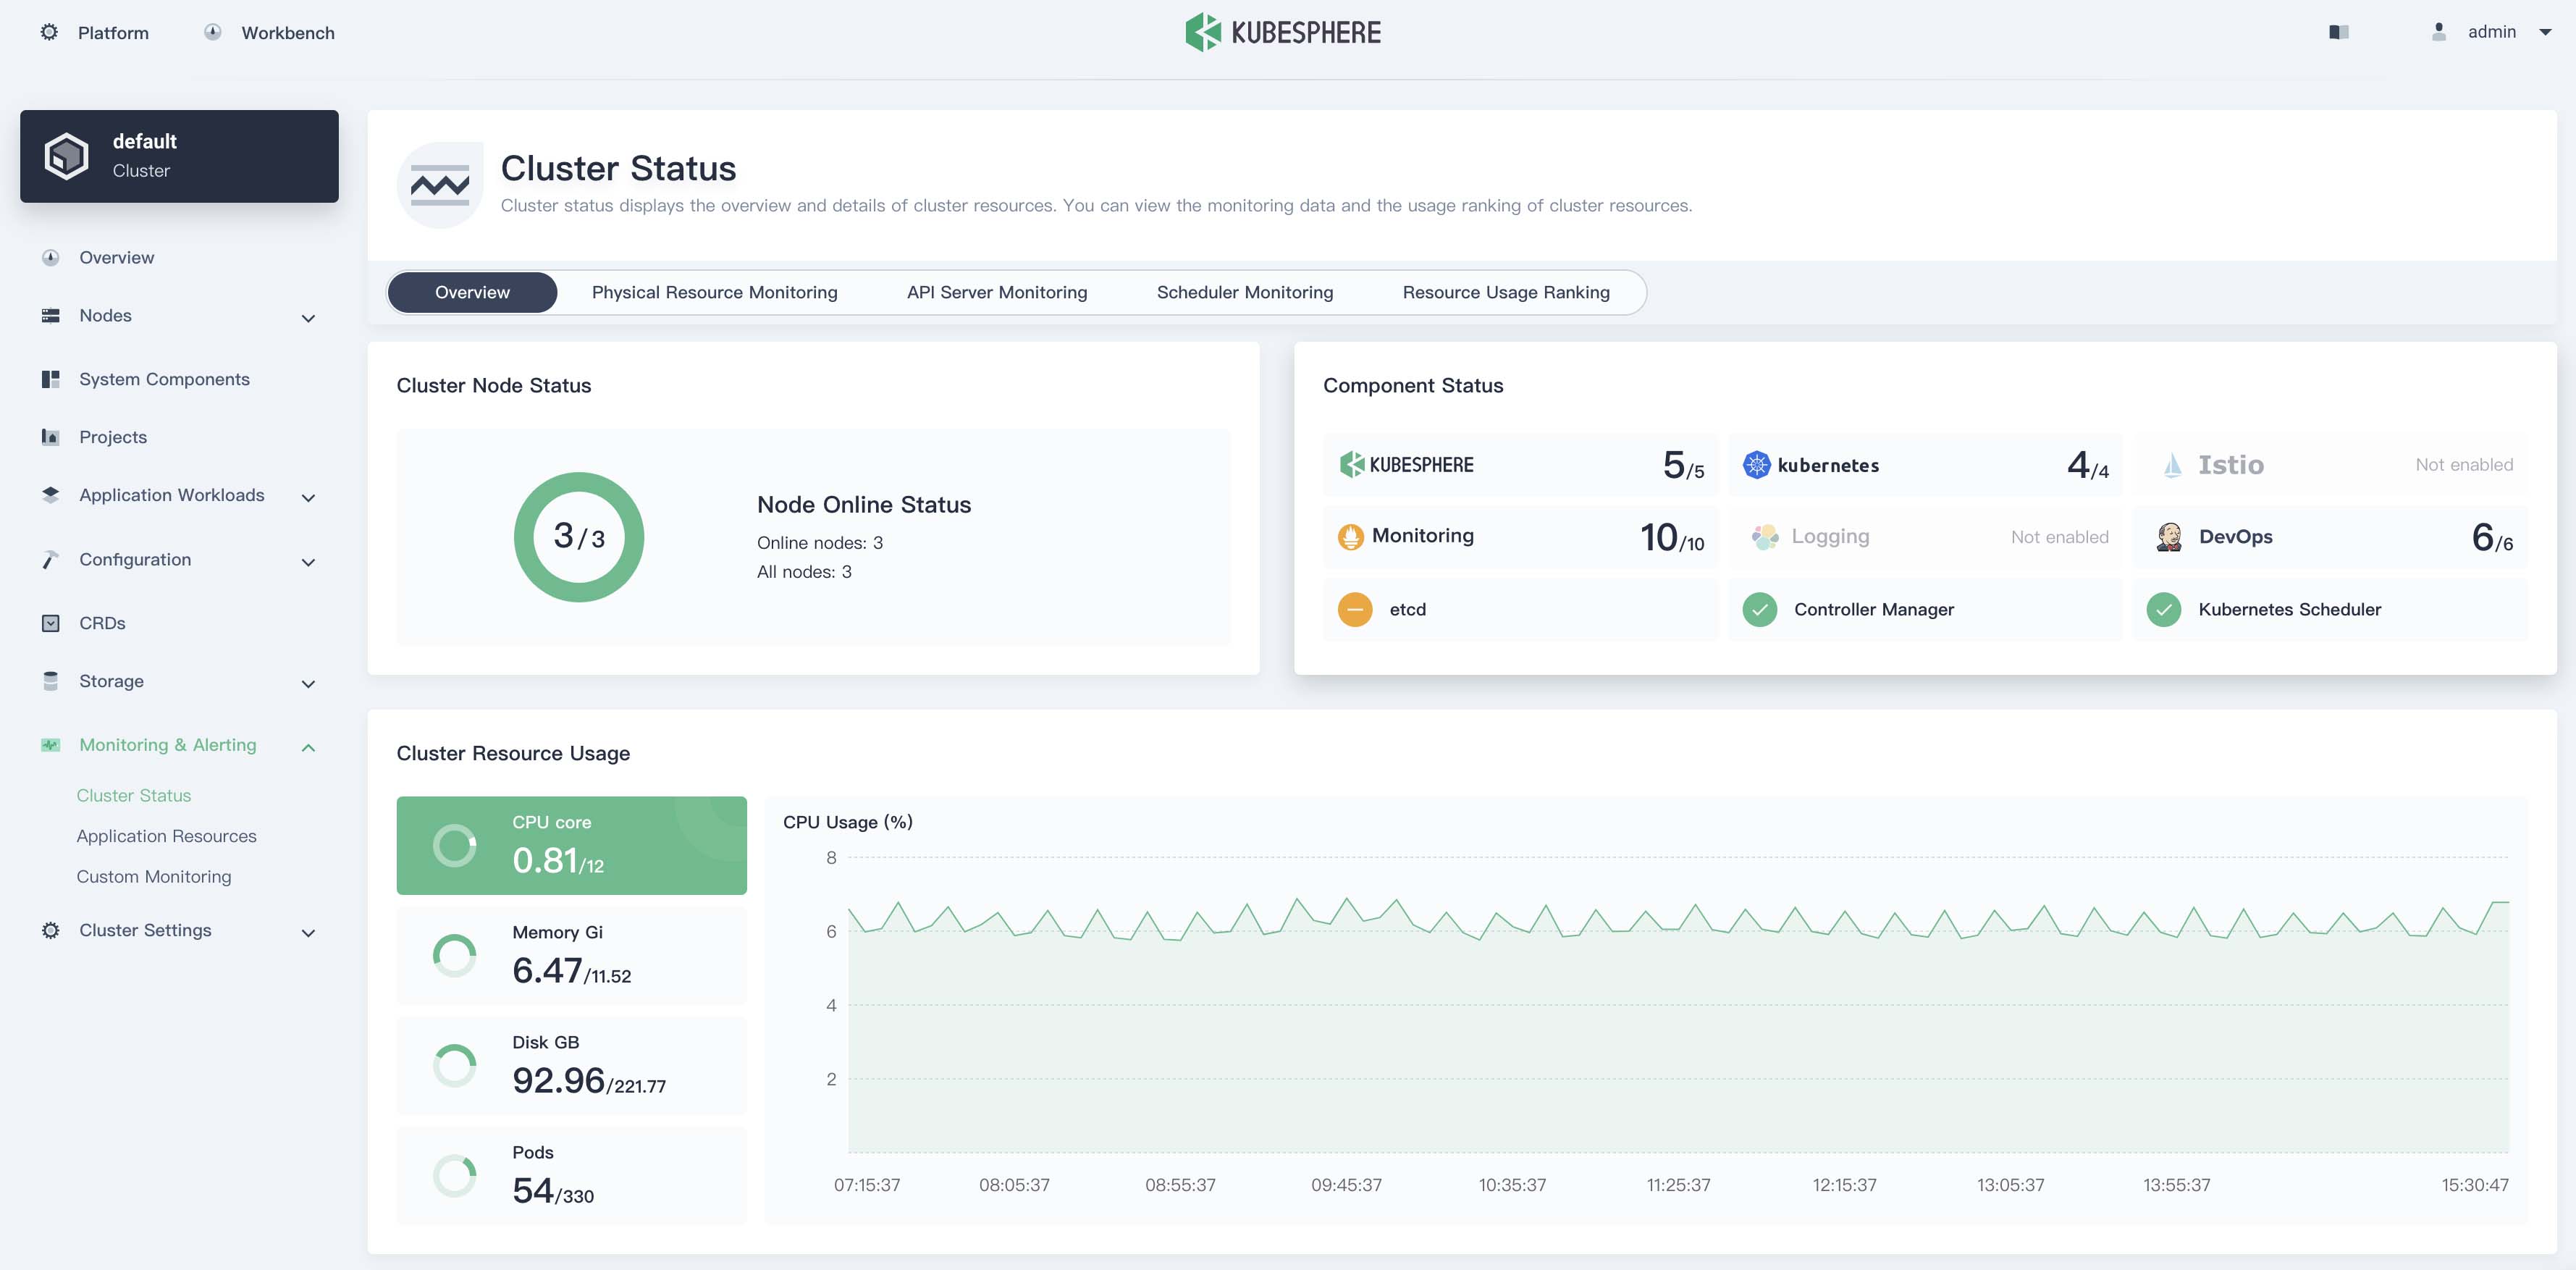This screenshot has height=1270, width=2576.
Task: Select the Disk GB usage card
Action: tap(572, 1066)
